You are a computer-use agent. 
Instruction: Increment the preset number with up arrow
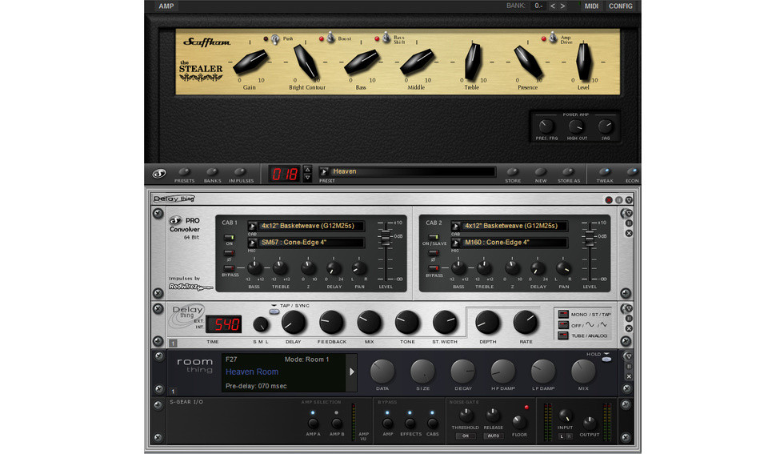307,169
